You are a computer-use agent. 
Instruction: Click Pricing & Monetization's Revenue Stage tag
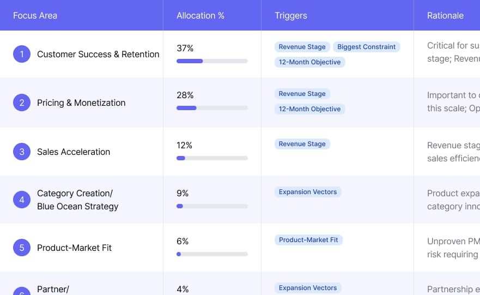(x=302, y=94)
